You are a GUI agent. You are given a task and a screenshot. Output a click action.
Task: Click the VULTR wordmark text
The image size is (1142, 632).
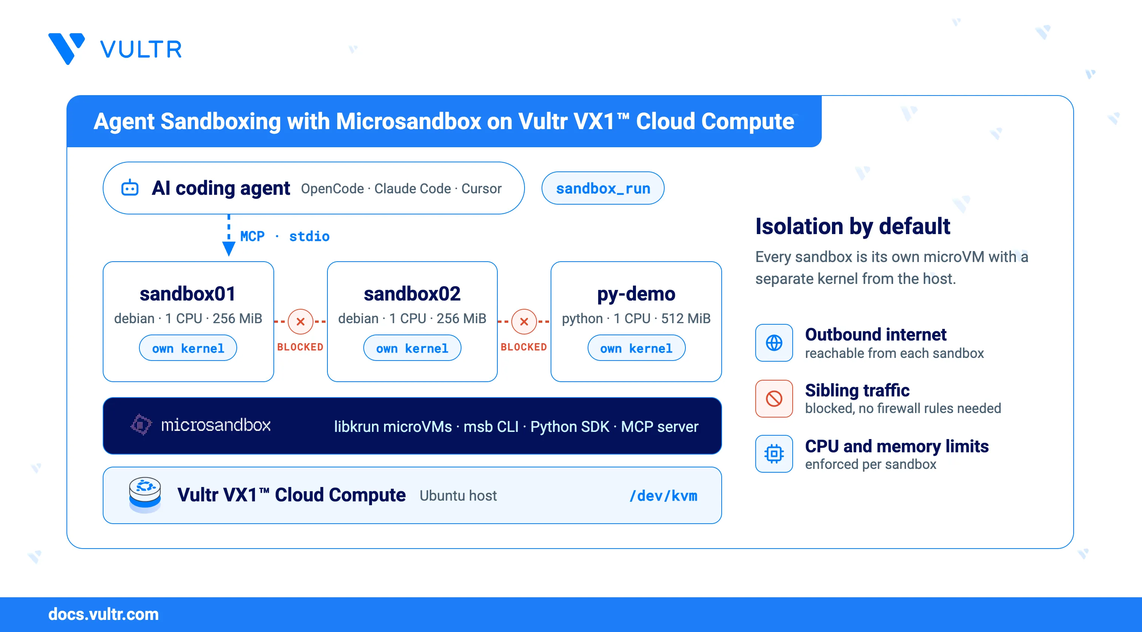[x=141, y=49]
